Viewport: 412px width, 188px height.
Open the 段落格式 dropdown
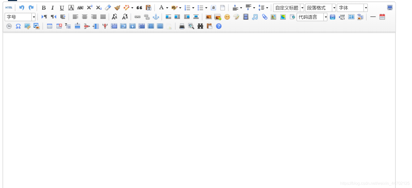(x=321, y=8)
